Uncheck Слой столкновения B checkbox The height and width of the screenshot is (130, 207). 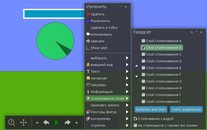(143, 48)
